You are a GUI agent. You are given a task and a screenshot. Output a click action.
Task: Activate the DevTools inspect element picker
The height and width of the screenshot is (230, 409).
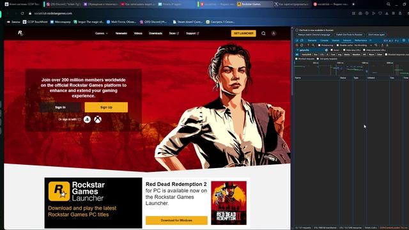(x=297, y=40)
